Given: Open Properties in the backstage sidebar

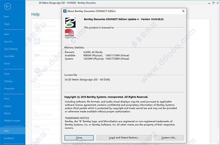Looking at the screenshot, I should pyautogui.click(x=9, y=89).
